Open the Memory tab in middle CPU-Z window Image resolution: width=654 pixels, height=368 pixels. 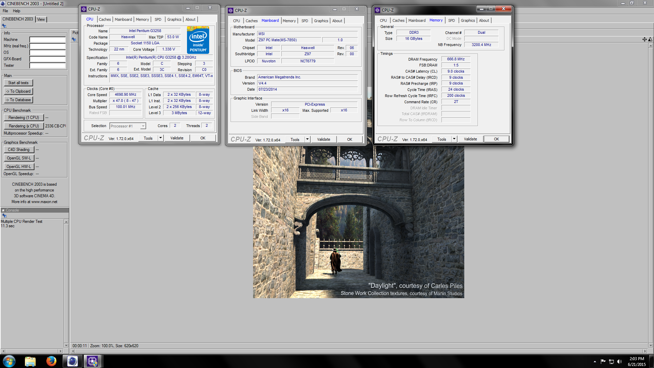[x=289, y=21]
